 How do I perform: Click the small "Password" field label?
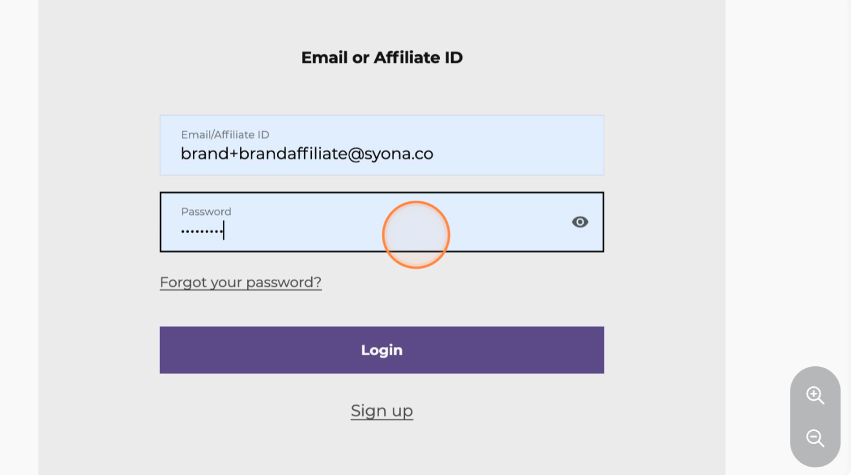click(206, 212)
